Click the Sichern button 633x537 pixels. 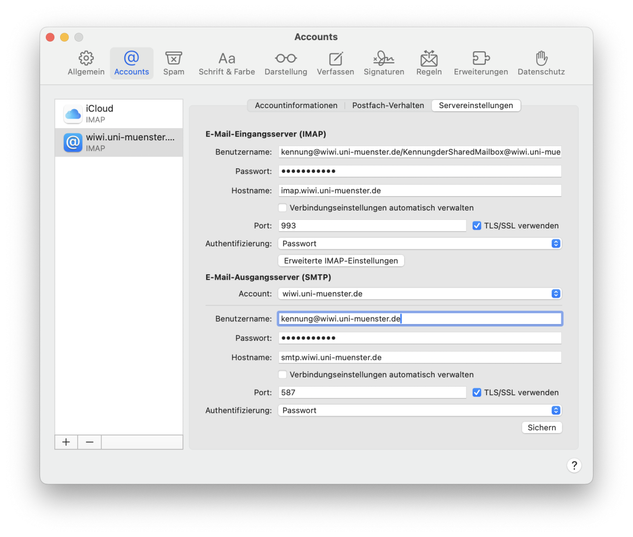[542, 428]
